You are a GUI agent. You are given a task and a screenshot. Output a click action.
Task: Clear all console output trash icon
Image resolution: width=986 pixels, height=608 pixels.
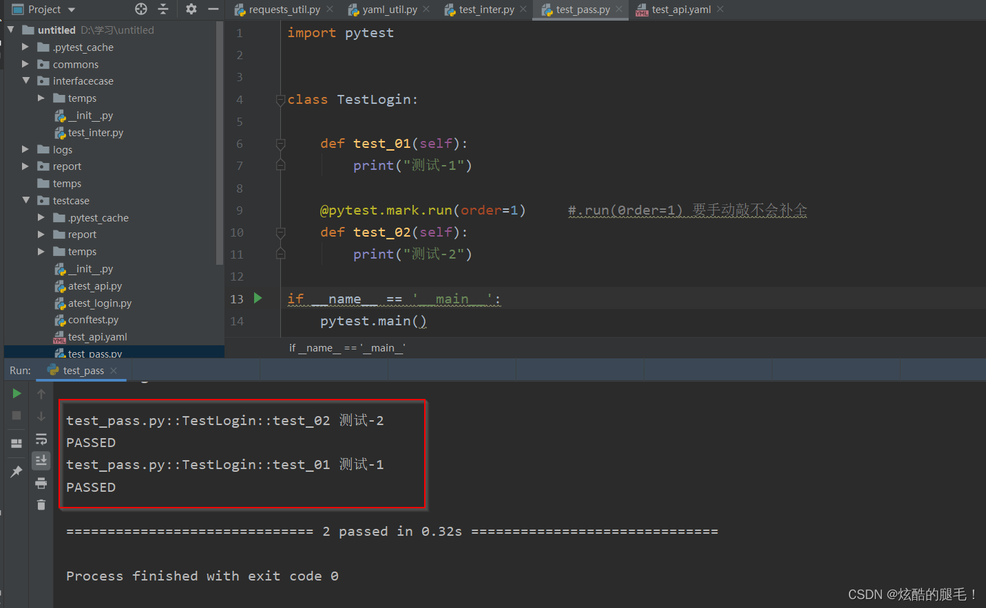pyautogui.click(x=41, y=505)
